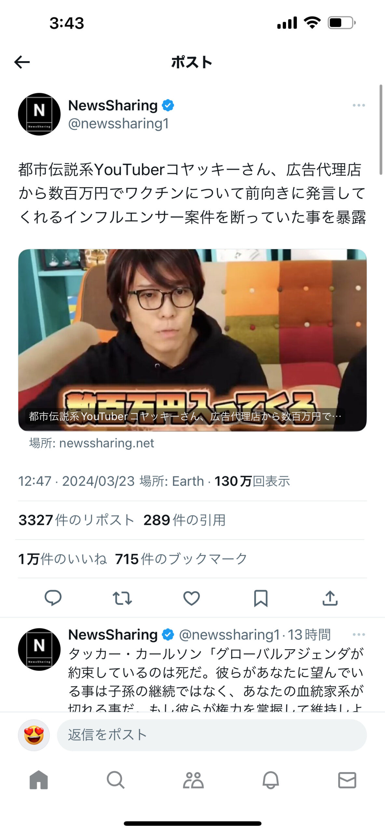Image resolution: width=385 pixels, height=833 pixels.
Task: Open the コヤッキー video thumbnail
Action: click(x=192, y=340)
